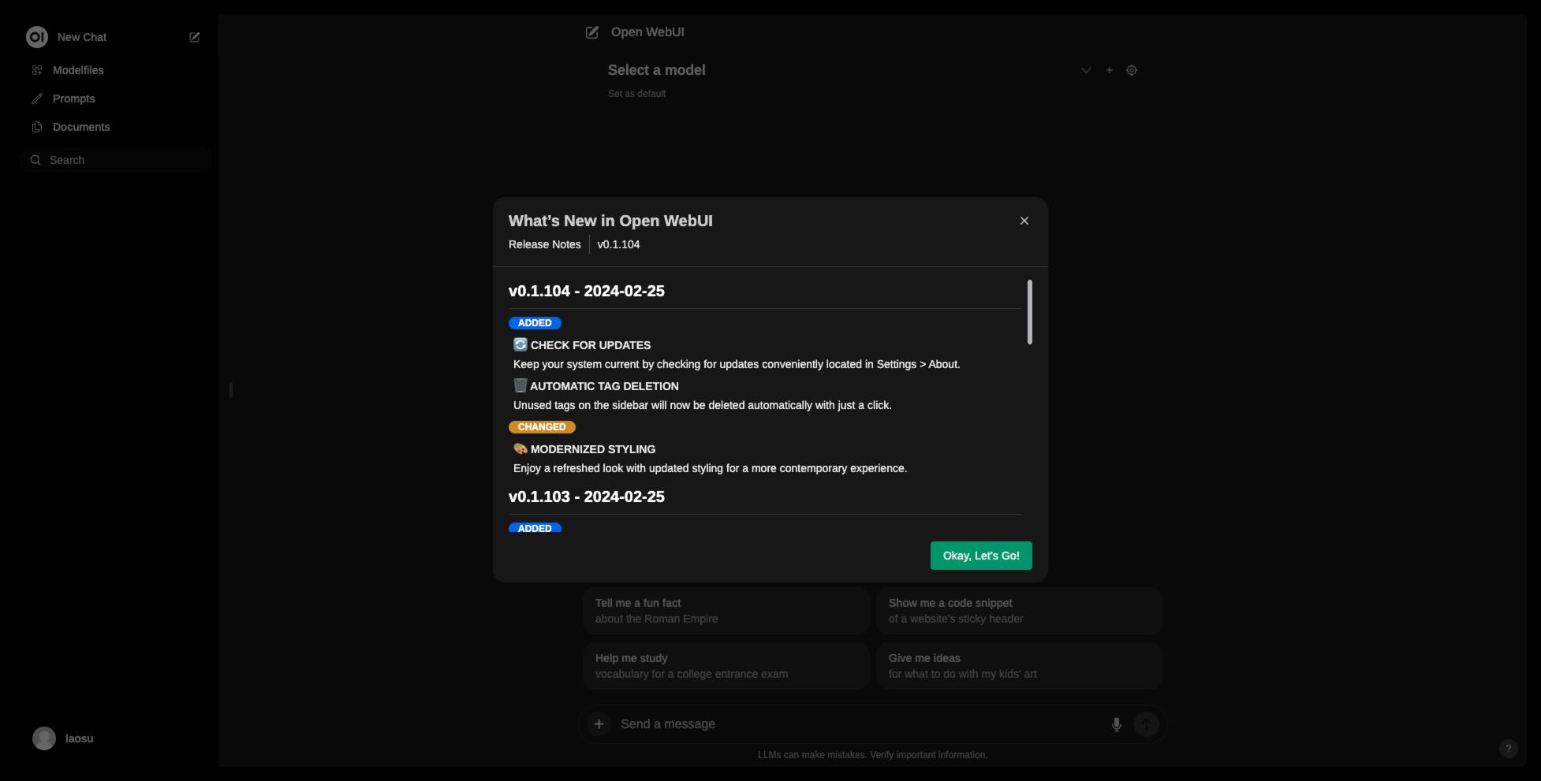The height and width of the screenshot is (781, 1541).
Task: Open the Modelfiles menu item
Action: click(78, 70)
